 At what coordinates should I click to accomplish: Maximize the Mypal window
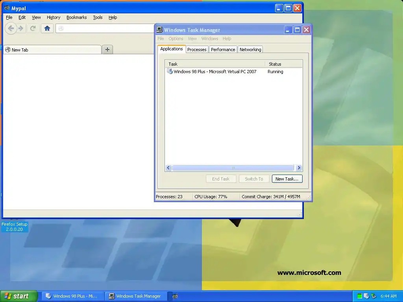pyautogui.click(x=288, y=8)
